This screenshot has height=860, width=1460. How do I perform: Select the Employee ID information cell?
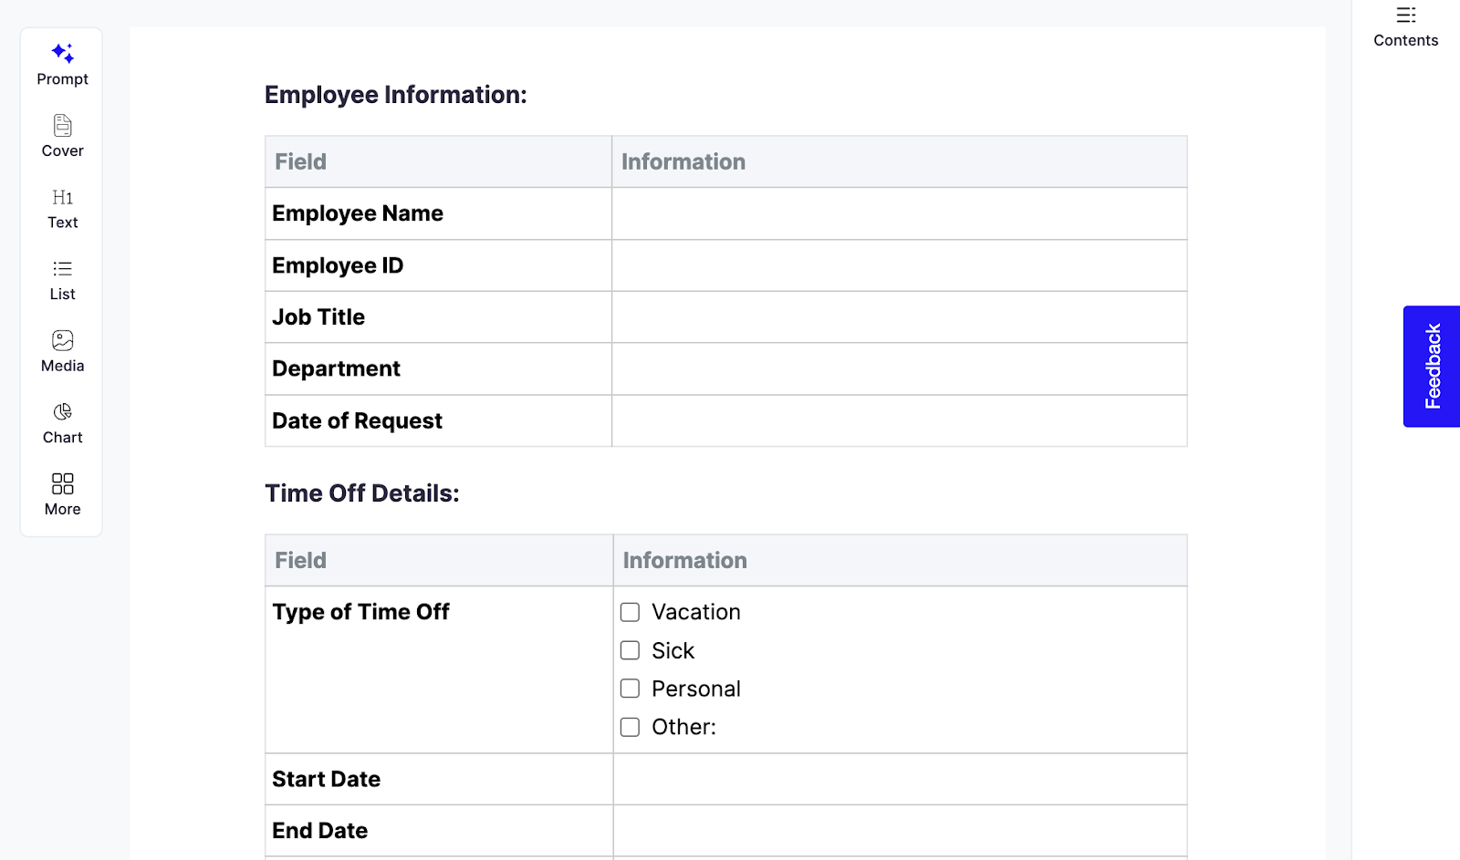click(899, 265)
